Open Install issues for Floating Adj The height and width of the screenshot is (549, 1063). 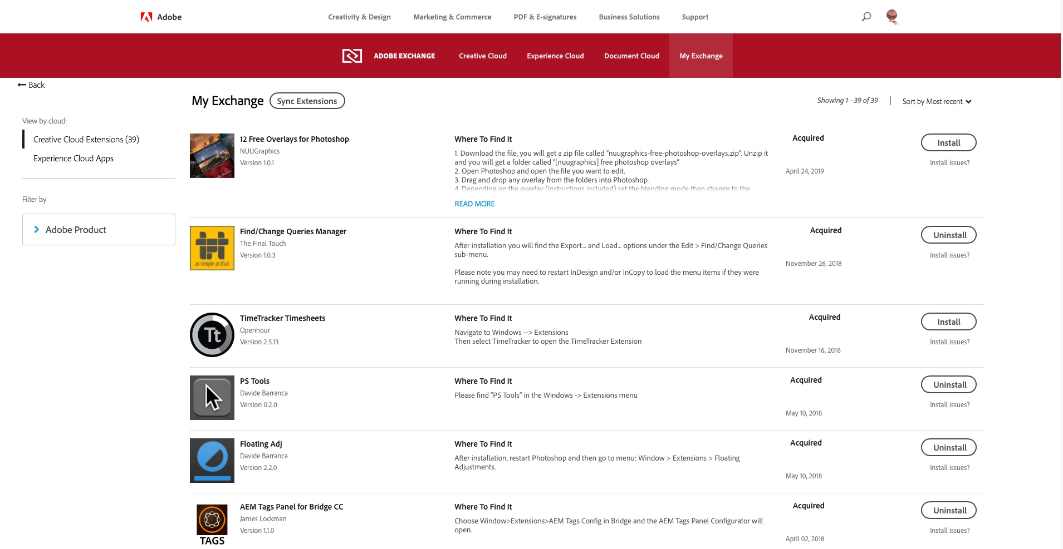[x=949, y=468]
